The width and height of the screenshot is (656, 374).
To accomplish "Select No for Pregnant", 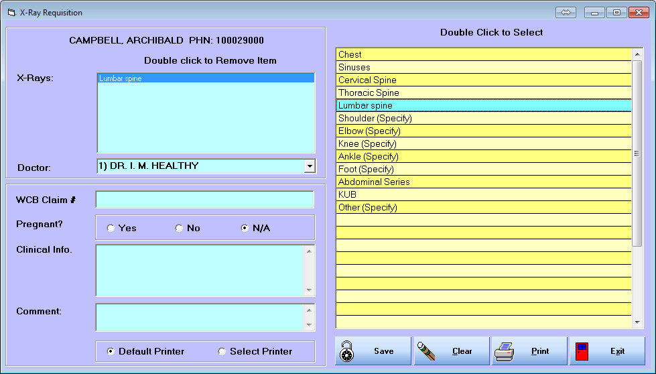I will [x=179, y=229].
